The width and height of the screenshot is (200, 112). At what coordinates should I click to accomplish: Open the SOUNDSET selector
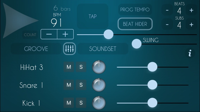103,49
